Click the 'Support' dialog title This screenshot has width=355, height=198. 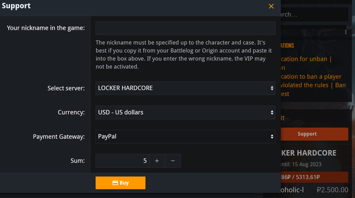click(16, 6)
